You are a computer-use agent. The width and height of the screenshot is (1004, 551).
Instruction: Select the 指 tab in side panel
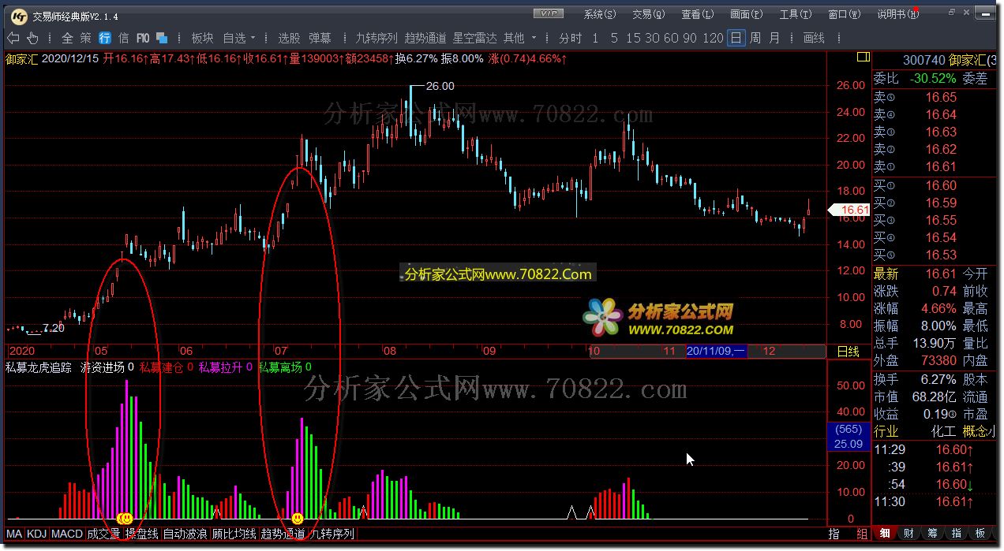tap(957, 534)
